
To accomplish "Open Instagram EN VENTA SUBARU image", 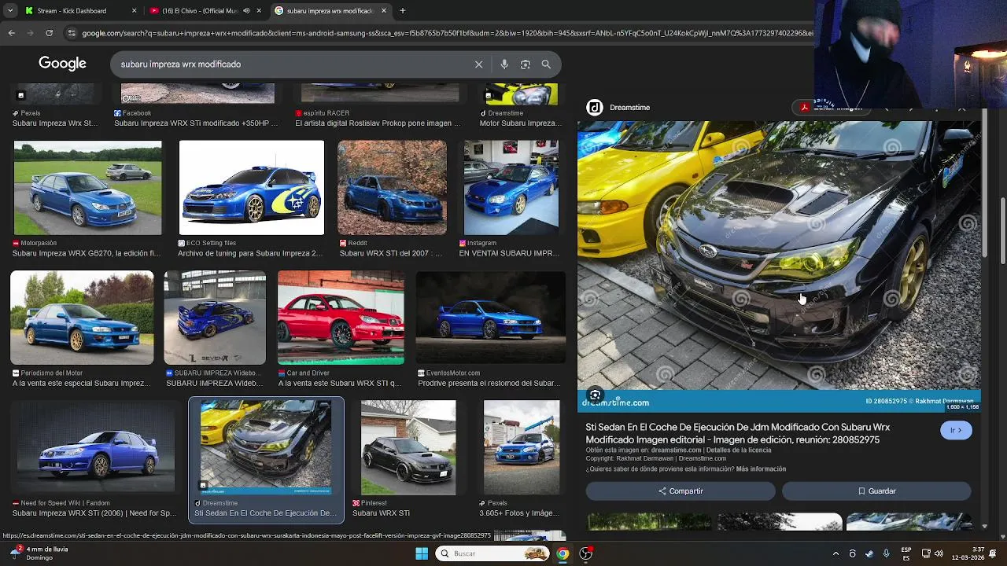I will (511, 188).
